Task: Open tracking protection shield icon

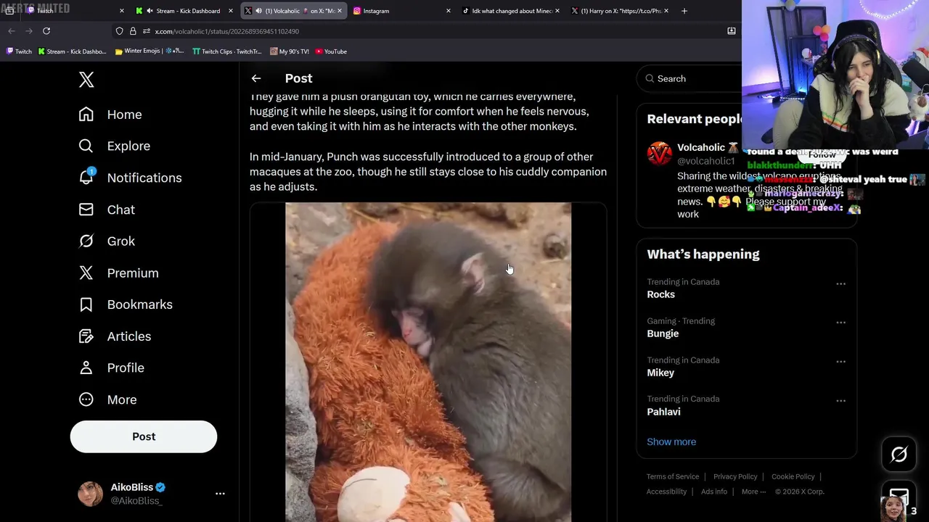Action: pos(120,31)
